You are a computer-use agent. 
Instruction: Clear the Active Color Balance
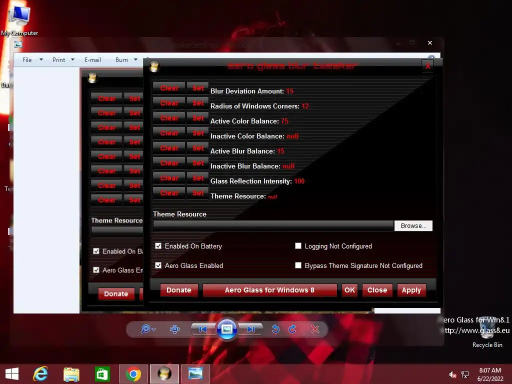(169, 118)
